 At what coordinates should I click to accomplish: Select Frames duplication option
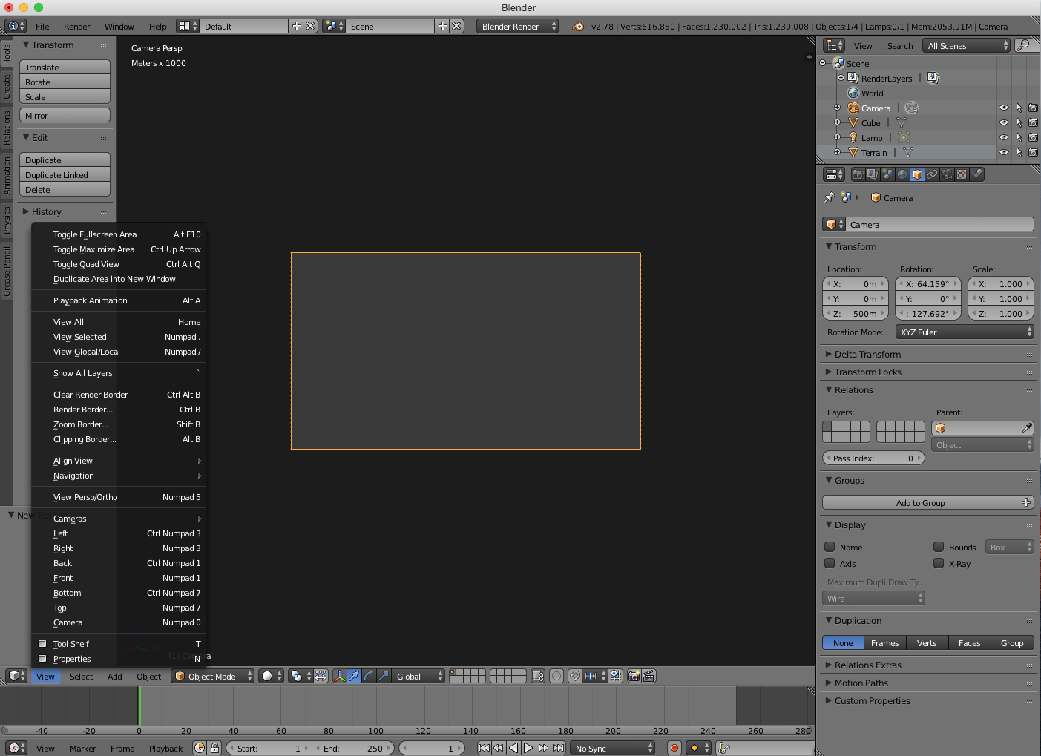point(884,642)
